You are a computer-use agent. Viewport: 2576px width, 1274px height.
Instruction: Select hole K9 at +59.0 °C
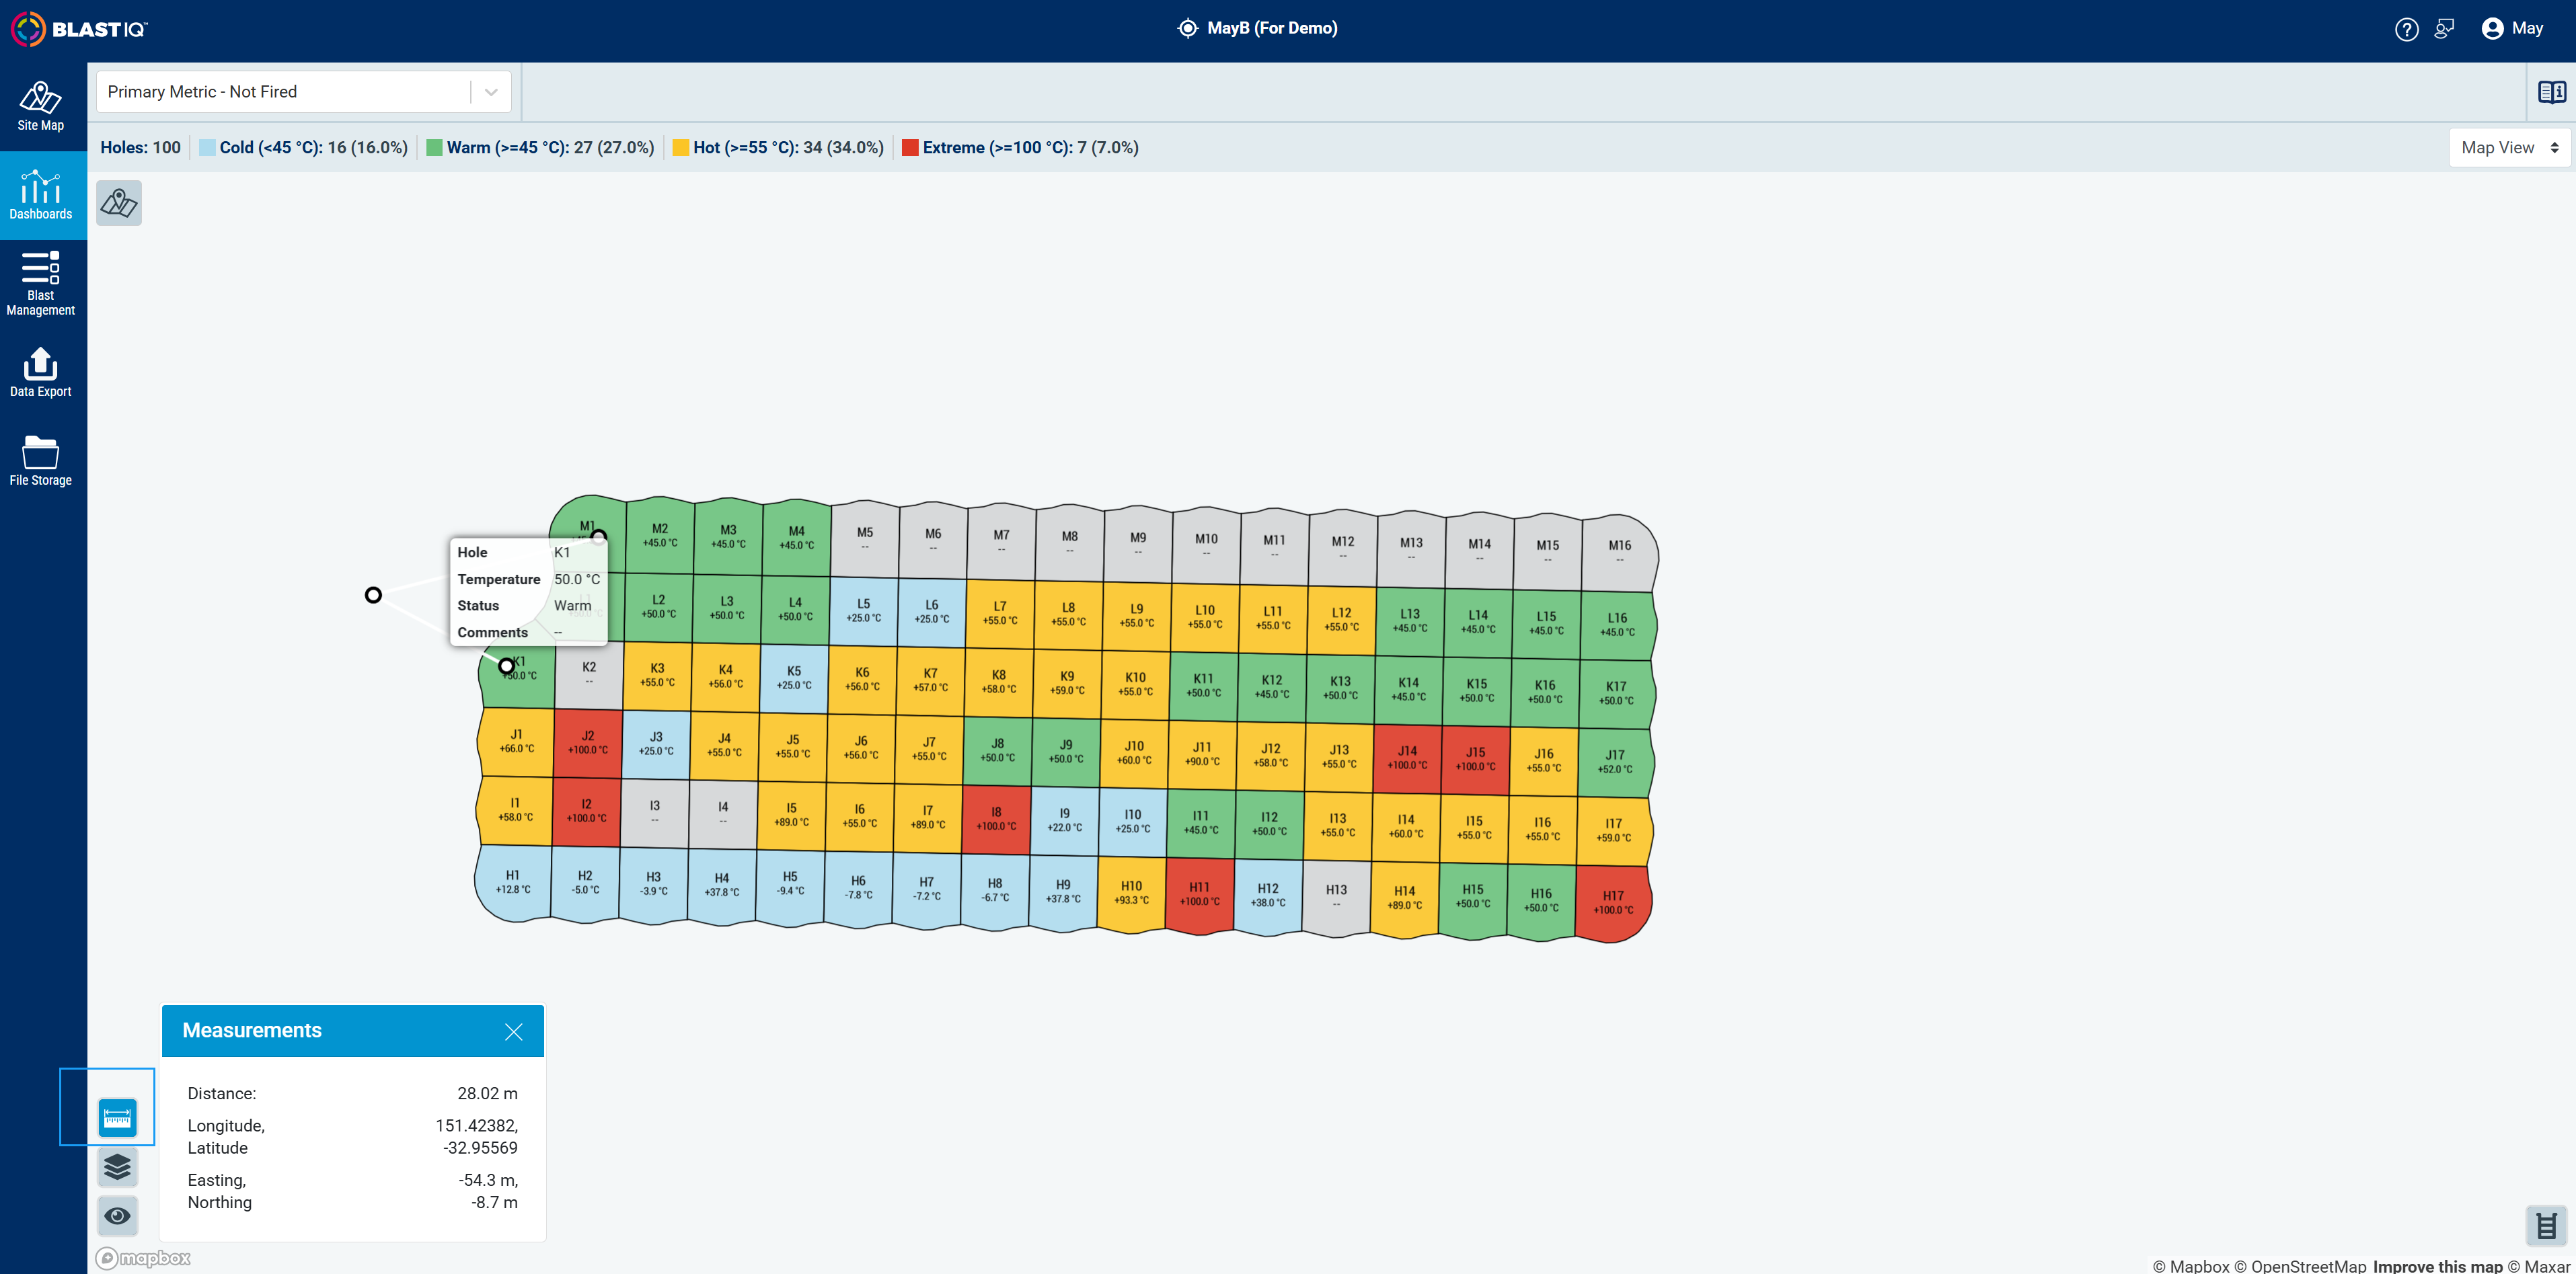pos(1067,684)
